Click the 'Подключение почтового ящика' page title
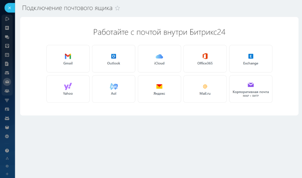 (67, 8)
